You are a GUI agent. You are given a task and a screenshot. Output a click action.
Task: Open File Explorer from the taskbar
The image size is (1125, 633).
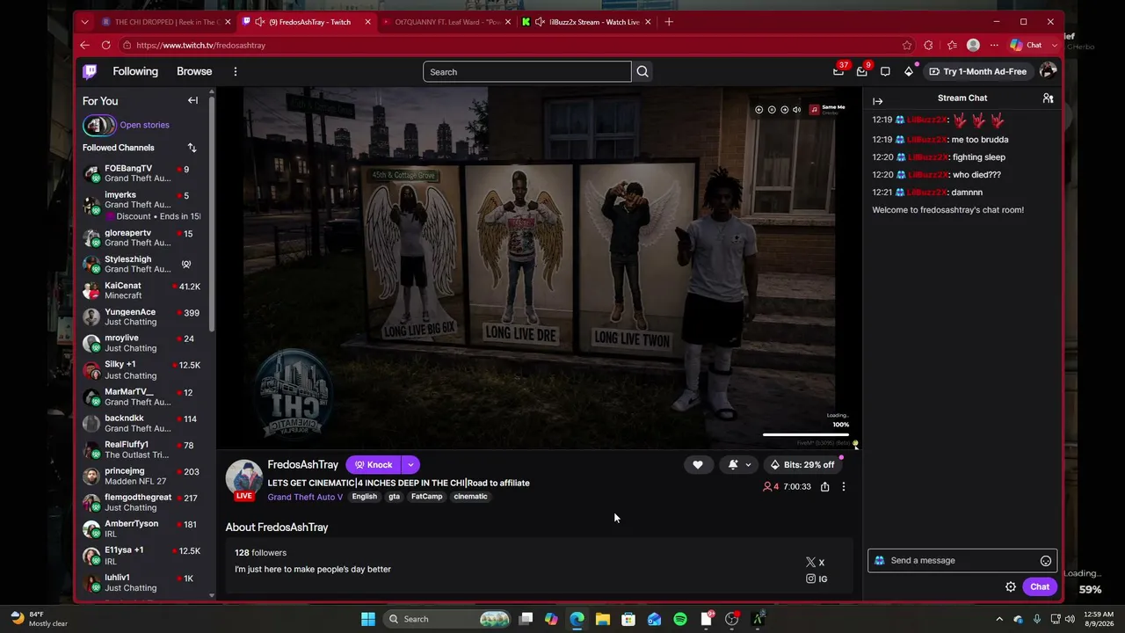pos(602,619)
